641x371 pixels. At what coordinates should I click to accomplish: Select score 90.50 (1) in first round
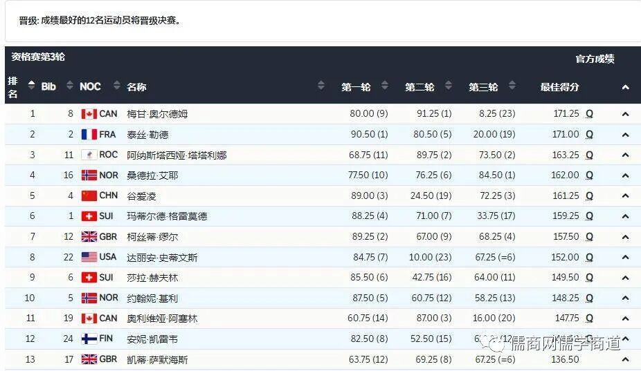pyautogui.click(x=370, y=134)
